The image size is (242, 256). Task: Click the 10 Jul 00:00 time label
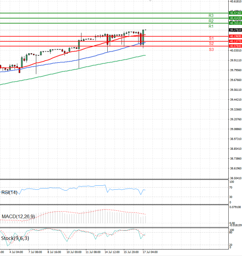(74, 252)
